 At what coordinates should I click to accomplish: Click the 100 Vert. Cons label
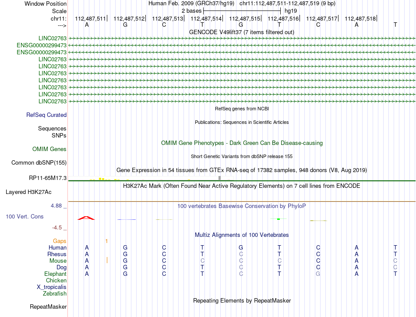click(x=25, y=216)
